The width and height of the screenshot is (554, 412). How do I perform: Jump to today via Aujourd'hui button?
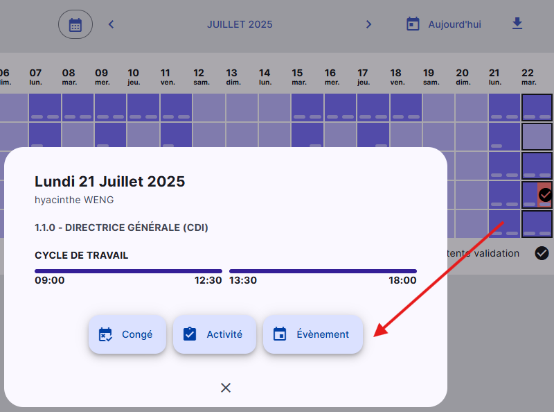[444, 24]
